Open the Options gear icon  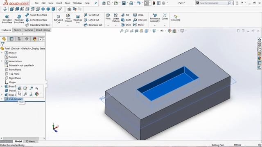coord(164,3)
